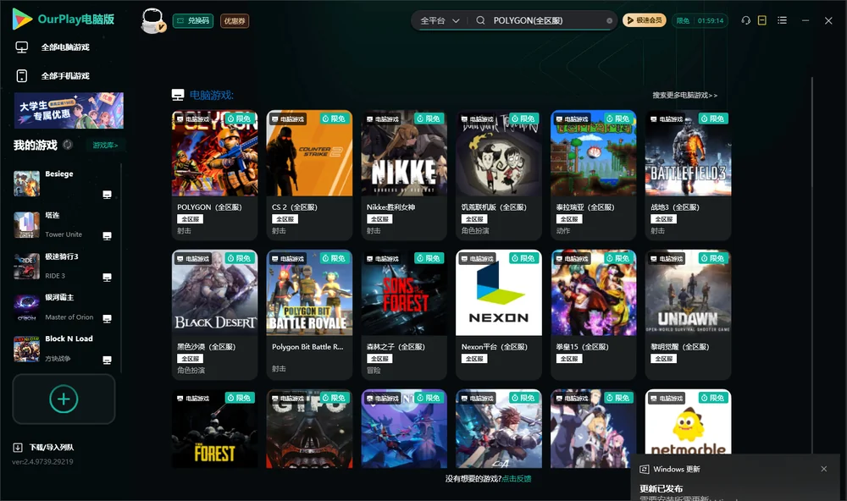Expand the 全平台 platform dropdown
Image resolution: width=847 pixels, height=501 pixels.
(x=440, y=20)
